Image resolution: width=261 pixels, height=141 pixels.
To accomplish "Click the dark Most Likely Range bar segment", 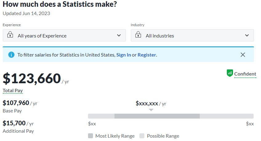I will tap(157, 116).
